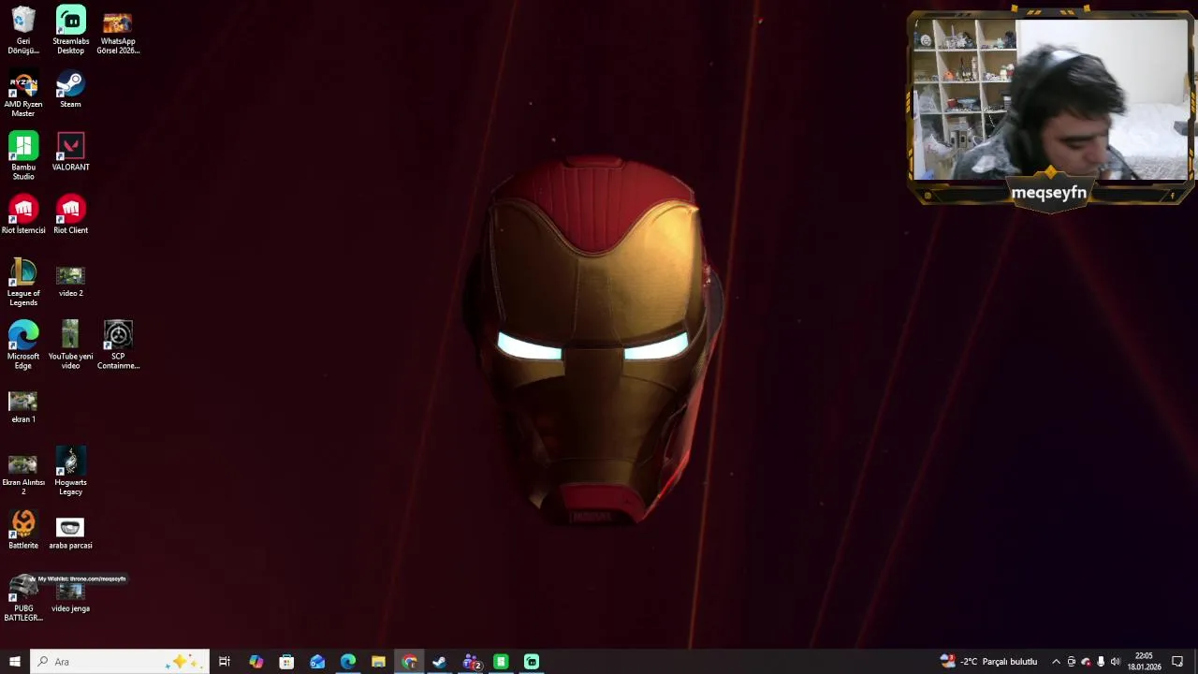1198x674 pixels.
Task: Select the VALORANT desktop shortcut
Action: click(x=70, y=153)
